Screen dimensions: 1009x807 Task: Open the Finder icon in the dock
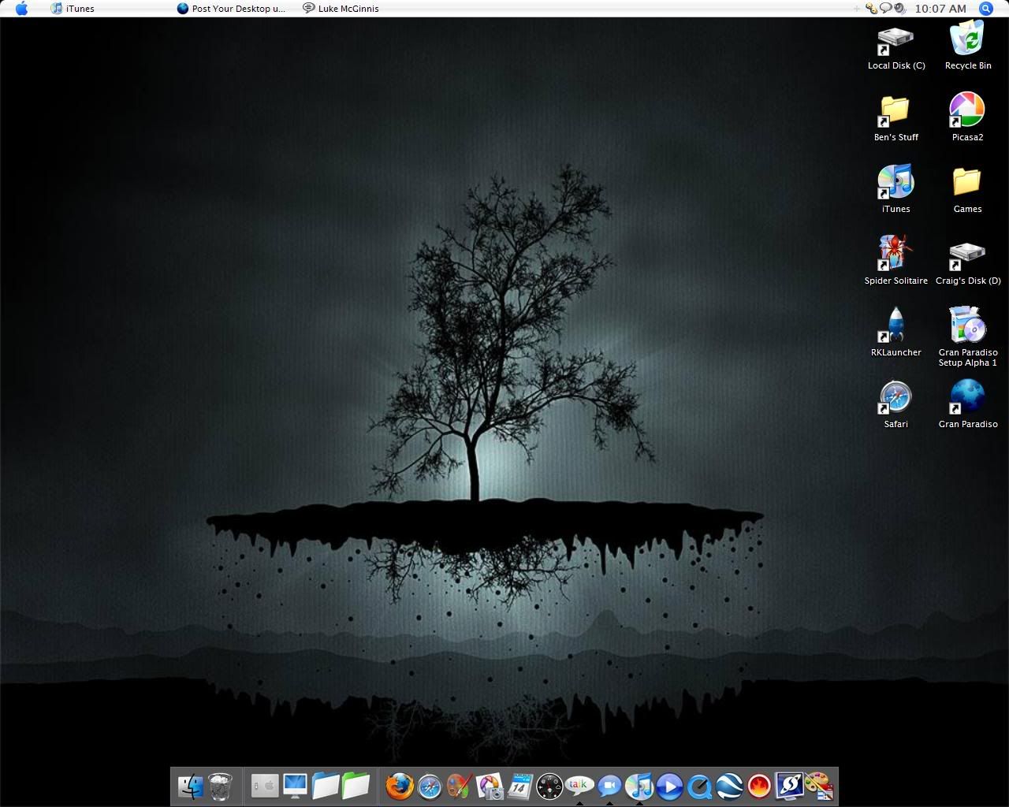(190, 786)
